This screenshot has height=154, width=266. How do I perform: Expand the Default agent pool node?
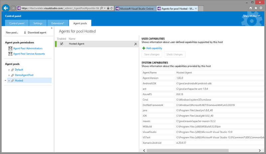tap(9, 70)
